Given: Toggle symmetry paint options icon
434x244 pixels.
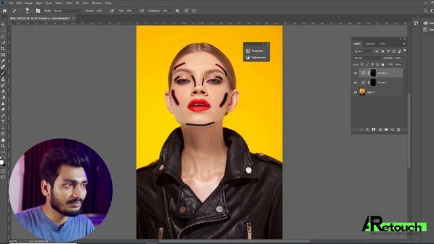Looking at the screenshot, I should pyautogui.click(x=194, y=11).
